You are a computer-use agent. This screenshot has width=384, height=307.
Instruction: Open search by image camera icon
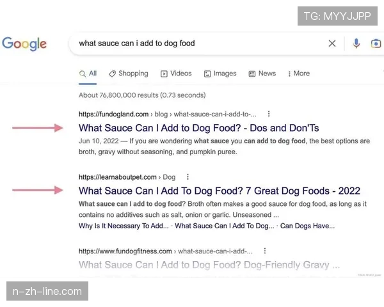coord(376,43)
